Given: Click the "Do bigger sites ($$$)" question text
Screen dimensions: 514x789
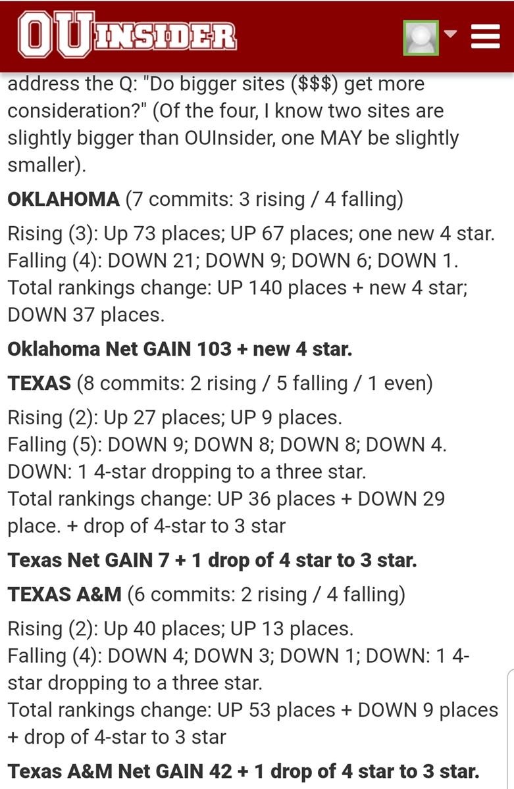Looking at the screenshot, I should coord(216,84).
